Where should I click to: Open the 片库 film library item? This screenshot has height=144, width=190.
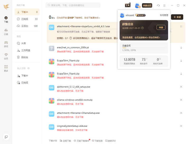coord(27,43)
